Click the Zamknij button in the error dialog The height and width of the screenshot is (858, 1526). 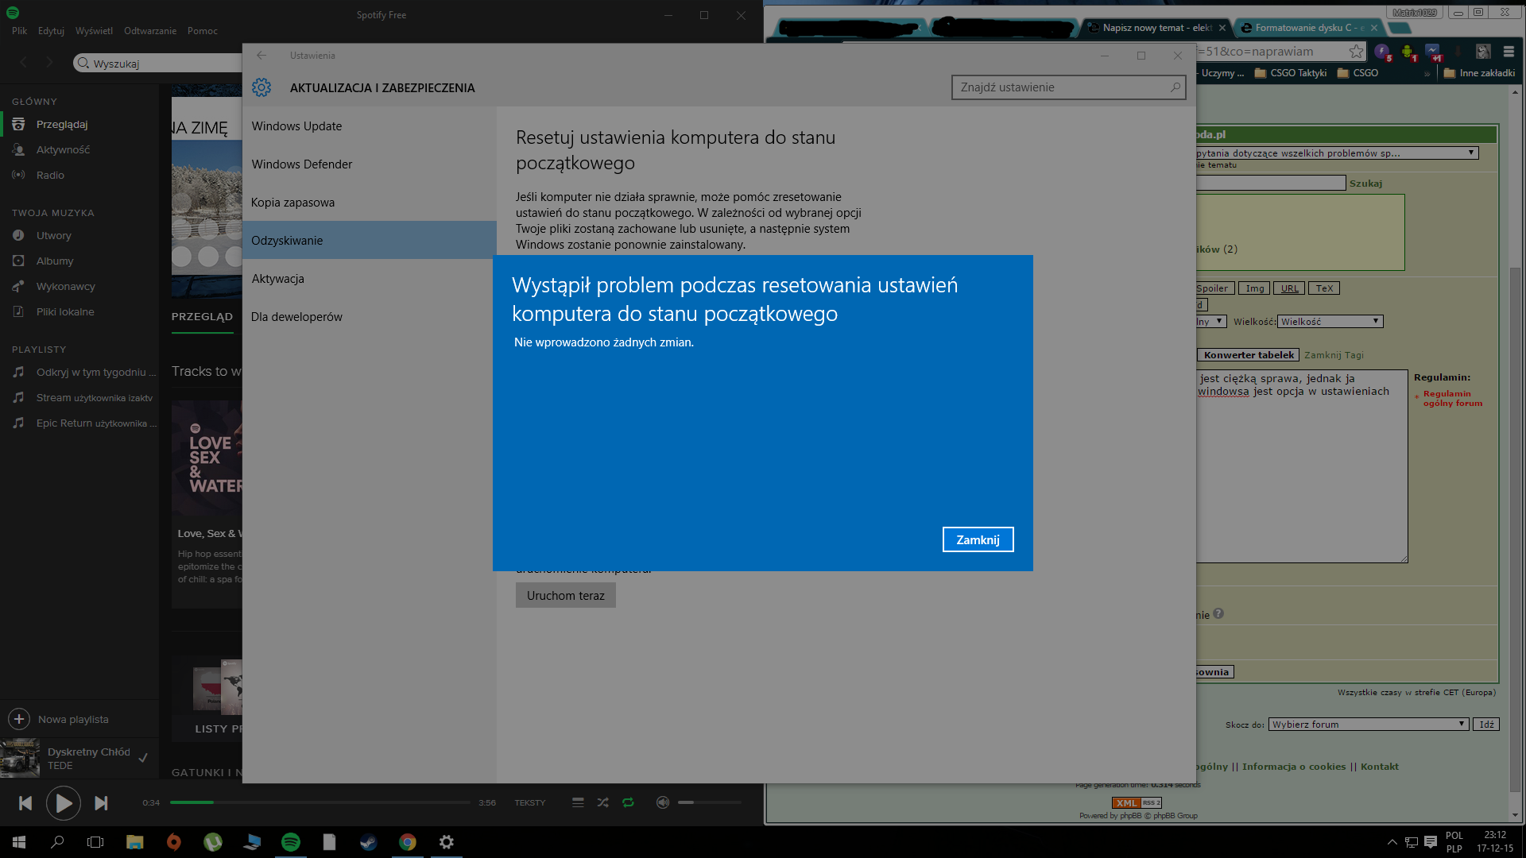[978, 539]
